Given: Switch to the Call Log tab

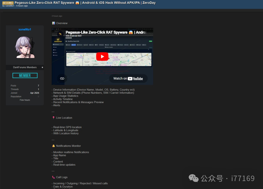Looking at the screenshot, I should coord(86,45).
